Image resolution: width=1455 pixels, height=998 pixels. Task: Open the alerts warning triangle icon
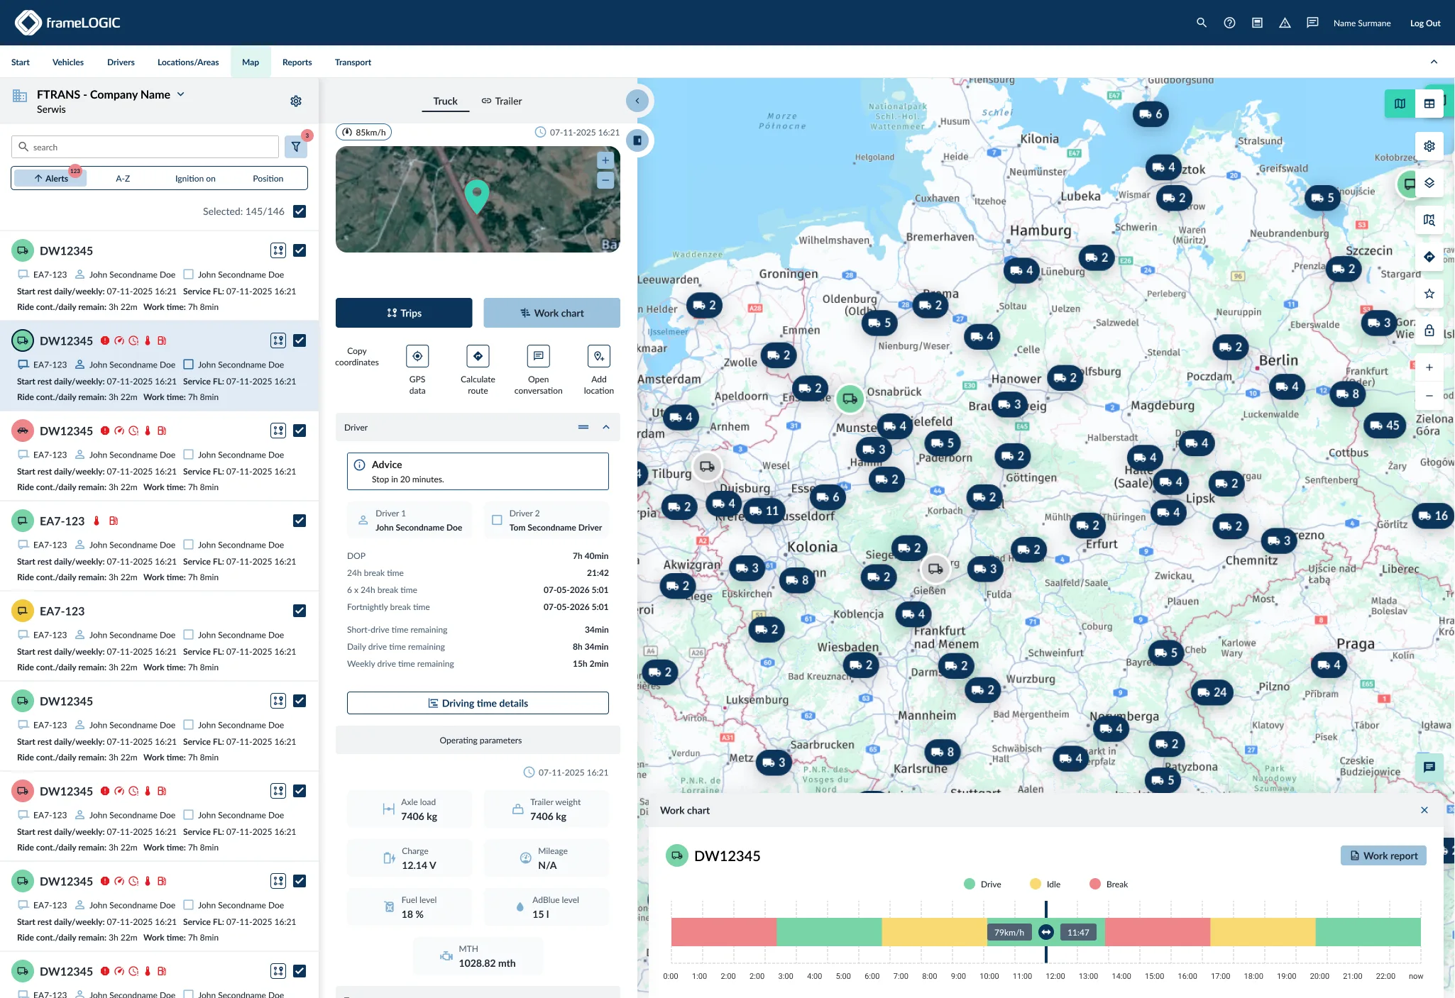pyautogui.click(x=1285, y=23)
